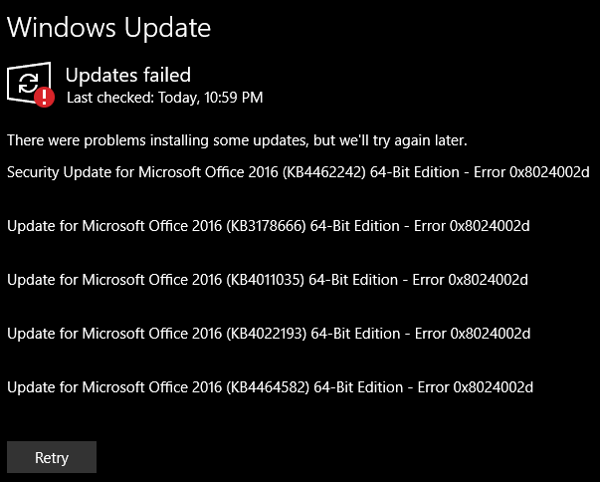Click 10:59 PM in last checked line
Image resolution: width=600 pixels, height=482 pixels.
(234, 98)
